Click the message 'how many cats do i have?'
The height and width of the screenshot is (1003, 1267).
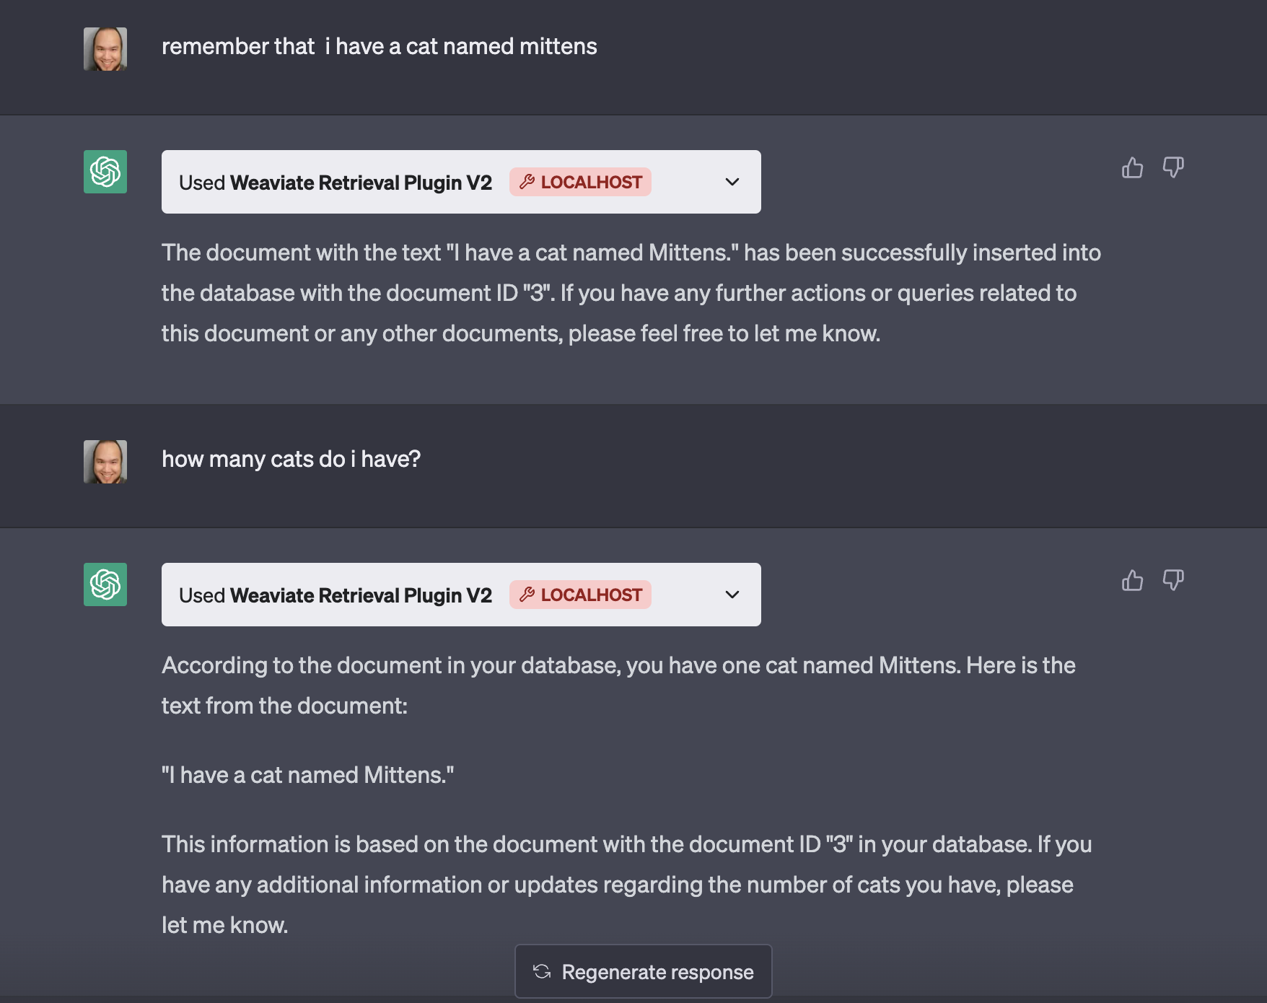click(x=291, y=460)
